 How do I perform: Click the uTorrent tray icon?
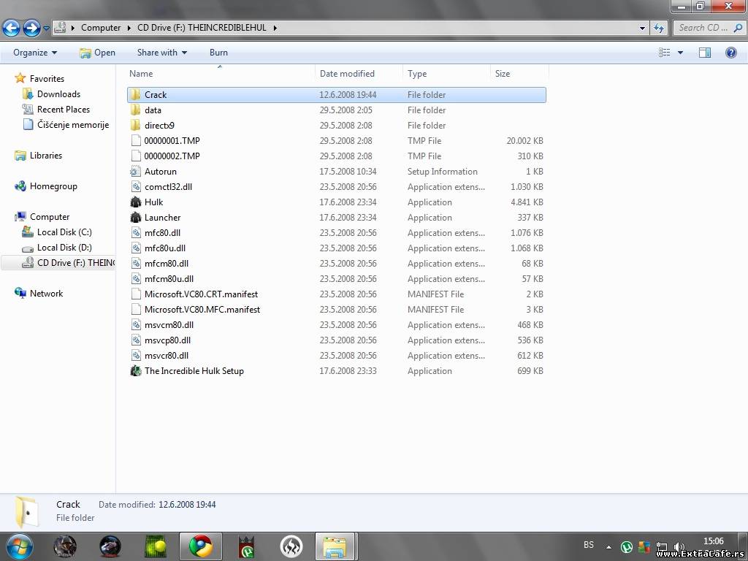coord(626,546)
